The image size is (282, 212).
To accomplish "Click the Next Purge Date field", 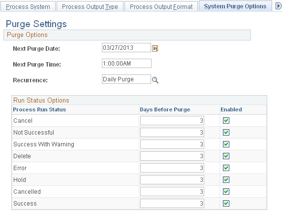I will (126, 48).
